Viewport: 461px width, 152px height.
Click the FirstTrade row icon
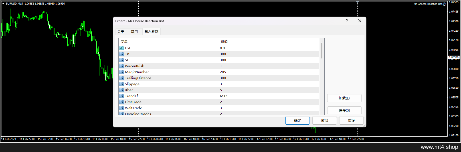point(121,102)
